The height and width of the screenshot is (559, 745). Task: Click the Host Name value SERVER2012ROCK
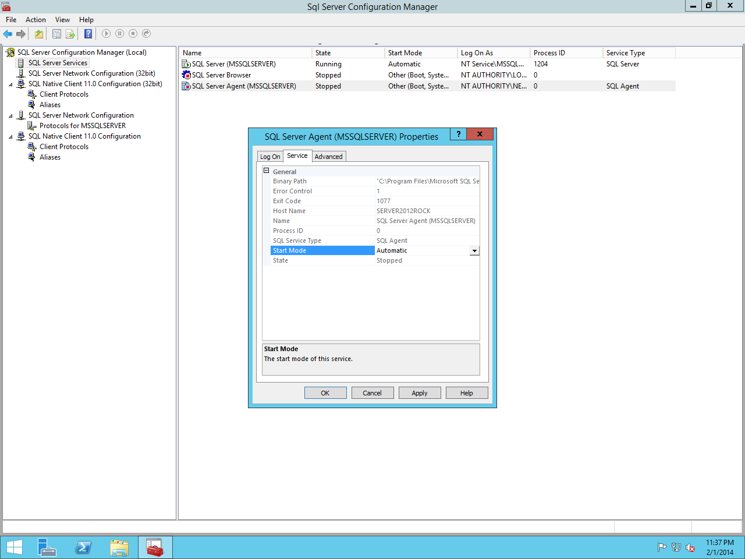pyautogui.click(x=403, y=211)
